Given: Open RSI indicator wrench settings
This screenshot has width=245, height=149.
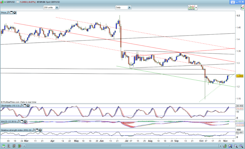Looking at the screenshot, I should pyautogui.click(x=33, y=130).
